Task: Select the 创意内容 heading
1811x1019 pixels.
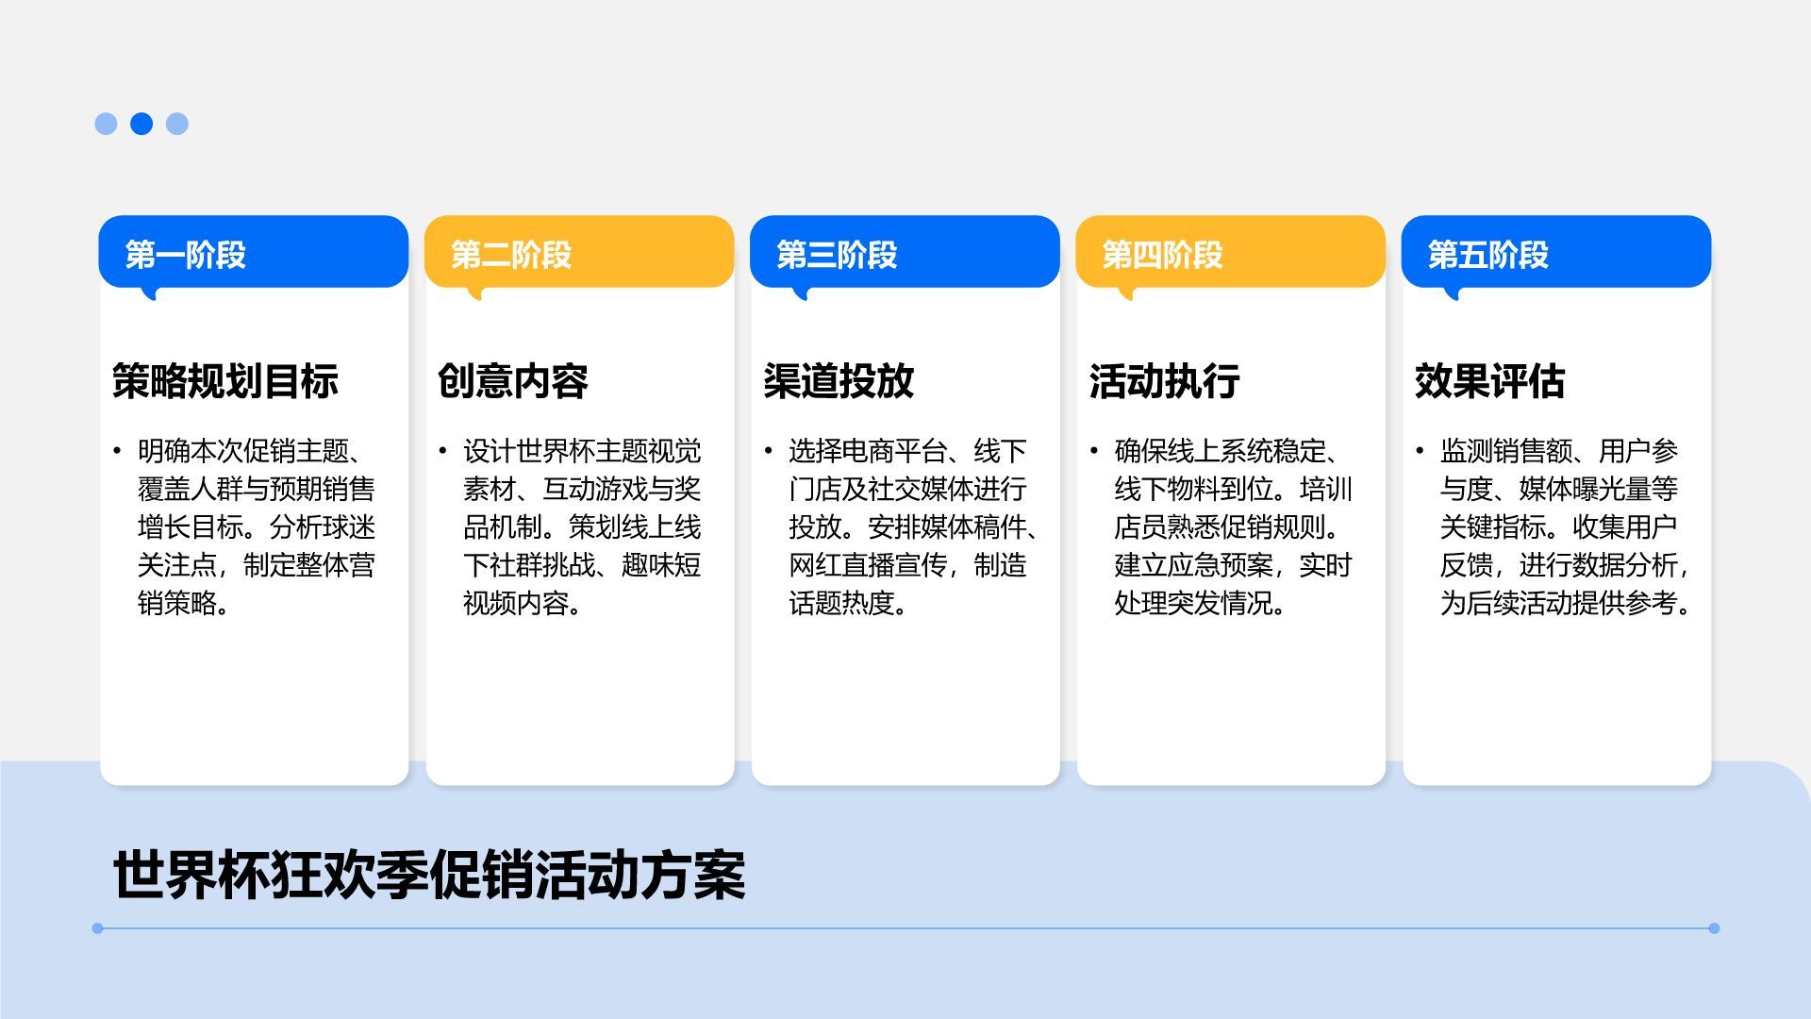Action: coord(513,381)
